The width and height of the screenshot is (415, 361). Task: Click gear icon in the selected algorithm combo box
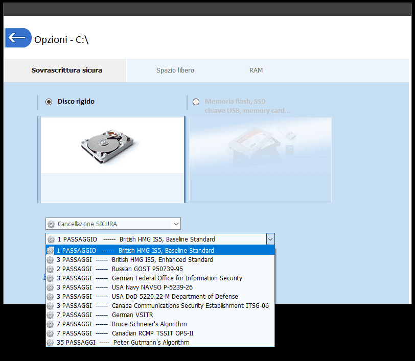(x=51, y=239)
